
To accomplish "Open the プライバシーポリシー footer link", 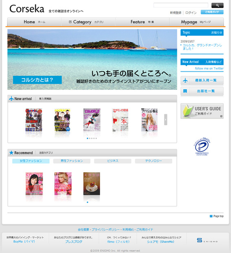I will (106, 229).
